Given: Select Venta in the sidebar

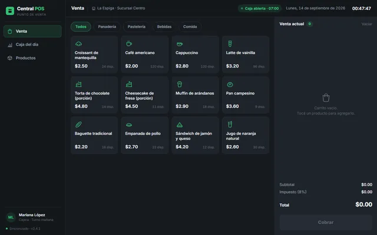Looking at the screenshot, I should pos(32,31).
